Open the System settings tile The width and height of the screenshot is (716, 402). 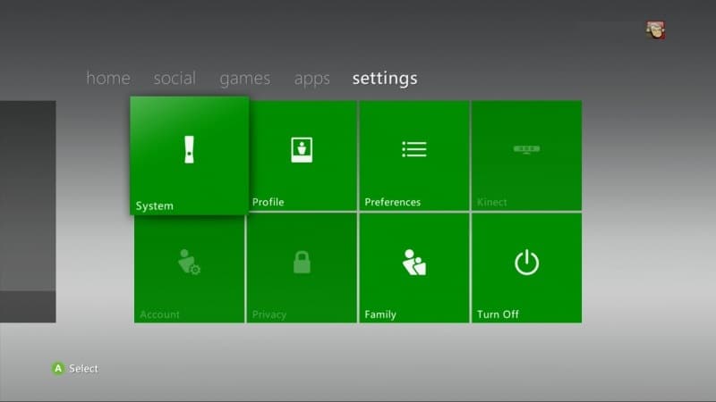point(190,155)
